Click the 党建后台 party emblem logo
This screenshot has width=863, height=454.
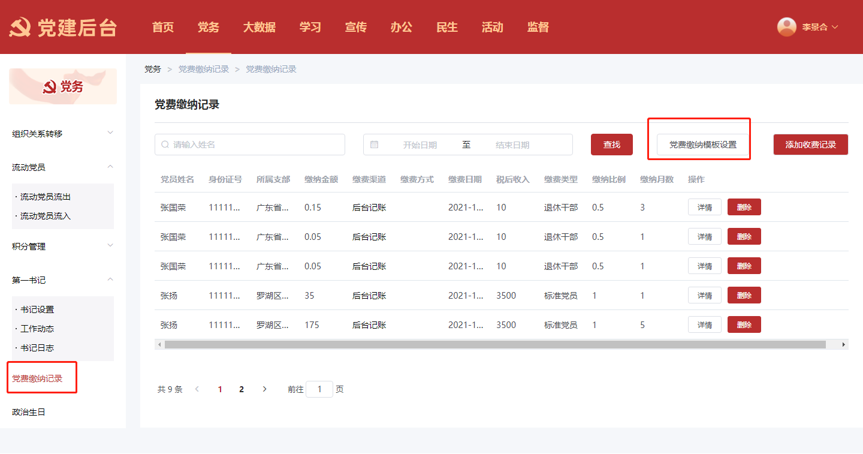click(x=20, y=28)
